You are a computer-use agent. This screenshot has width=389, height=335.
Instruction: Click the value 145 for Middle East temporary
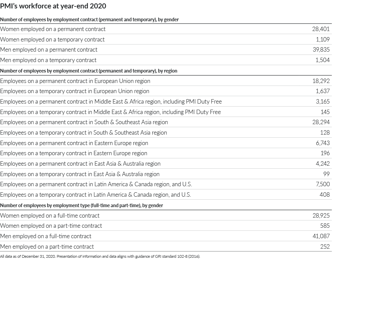(x=326, y=112)
